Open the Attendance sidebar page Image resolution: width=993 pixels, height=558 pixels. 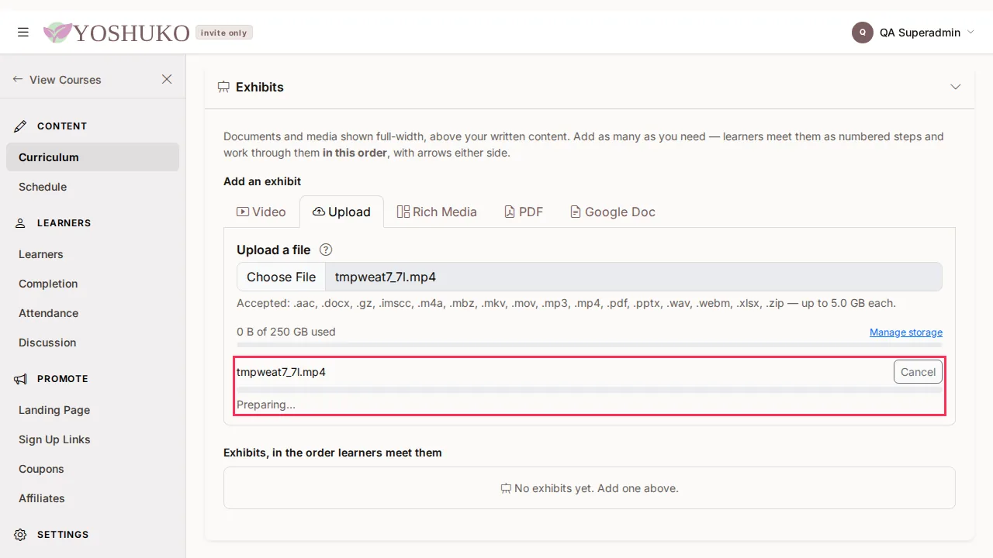point(93,313)
